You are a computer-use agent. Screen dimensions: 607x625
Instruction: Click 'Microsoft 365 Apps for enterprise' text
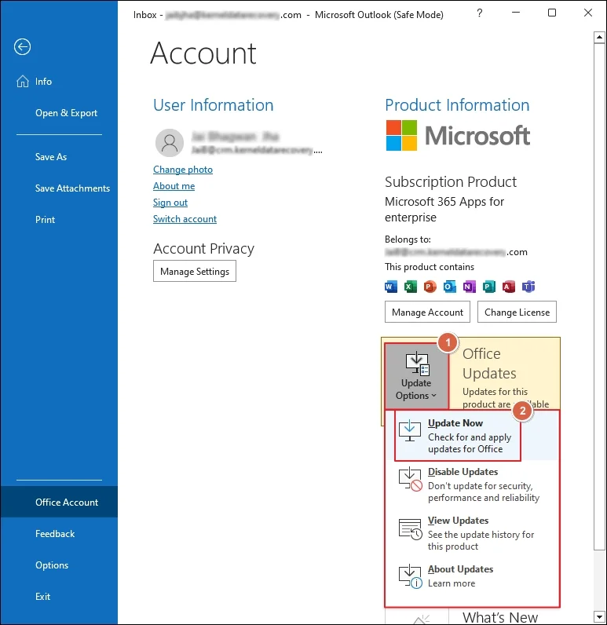pyautogui.click(x=444, y=210)
